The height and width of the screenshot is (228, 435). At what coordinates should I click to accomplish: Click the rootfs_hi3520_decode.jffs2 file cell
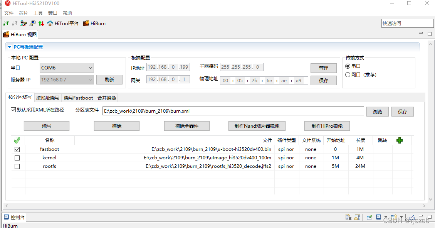(175, 166)
